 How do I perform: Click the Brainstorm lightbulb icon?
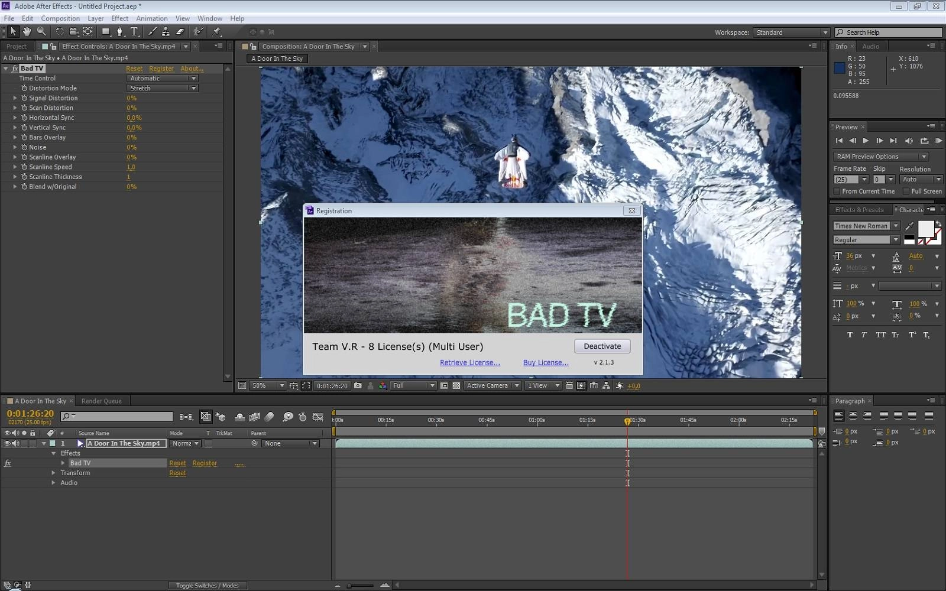click(x=288, y=417)
